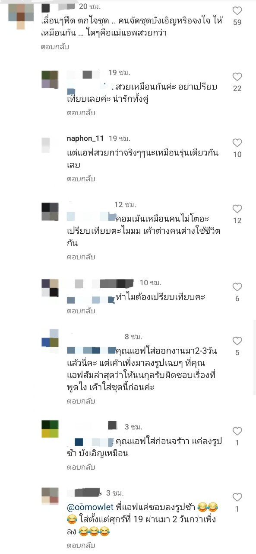Open naphon_11's profile via username
The image size is (256, 554).
click(x=85, y=138)
